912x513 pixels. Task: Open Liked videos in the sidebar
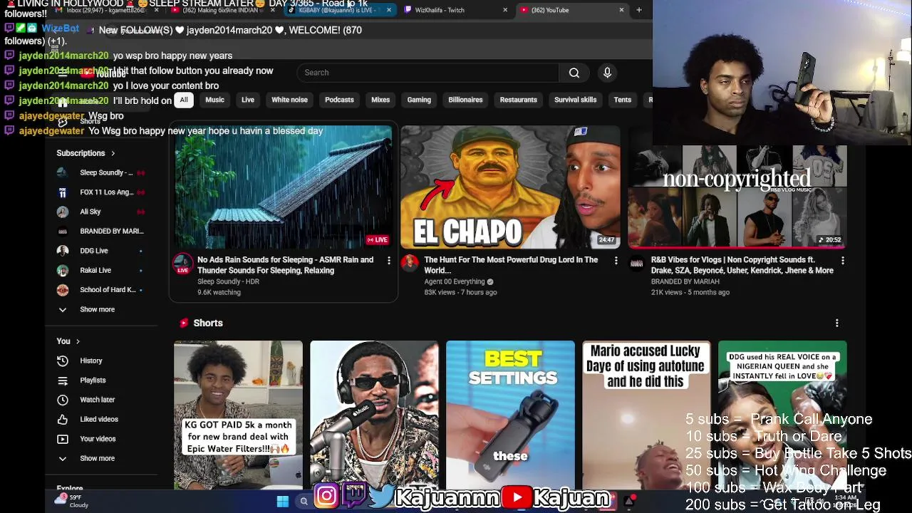100,420
